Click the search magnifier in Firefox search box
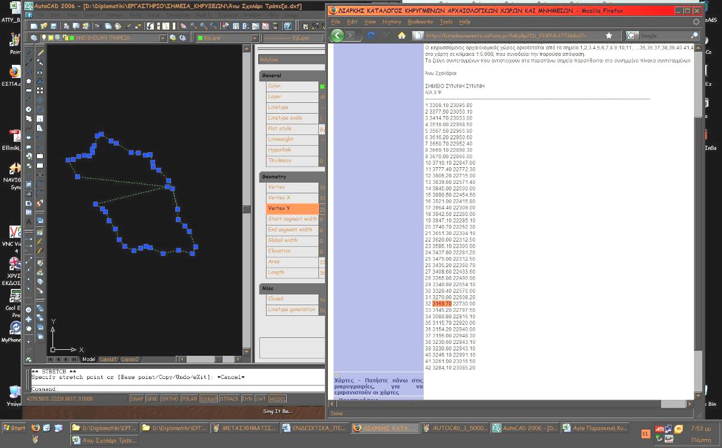This screenshot has width=722, height=448. [x=695, y=36]
